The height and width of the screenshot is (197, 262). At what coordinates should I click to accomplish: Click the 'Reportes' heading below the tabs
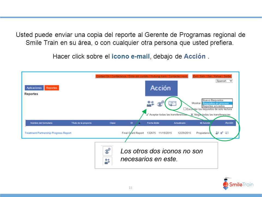[x=31, y=94]
